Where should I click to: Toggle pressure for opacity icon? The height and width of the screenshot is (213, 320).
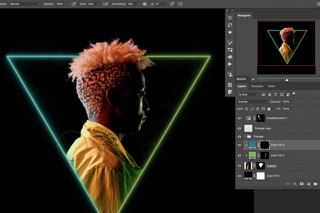(x=73, y=4)
